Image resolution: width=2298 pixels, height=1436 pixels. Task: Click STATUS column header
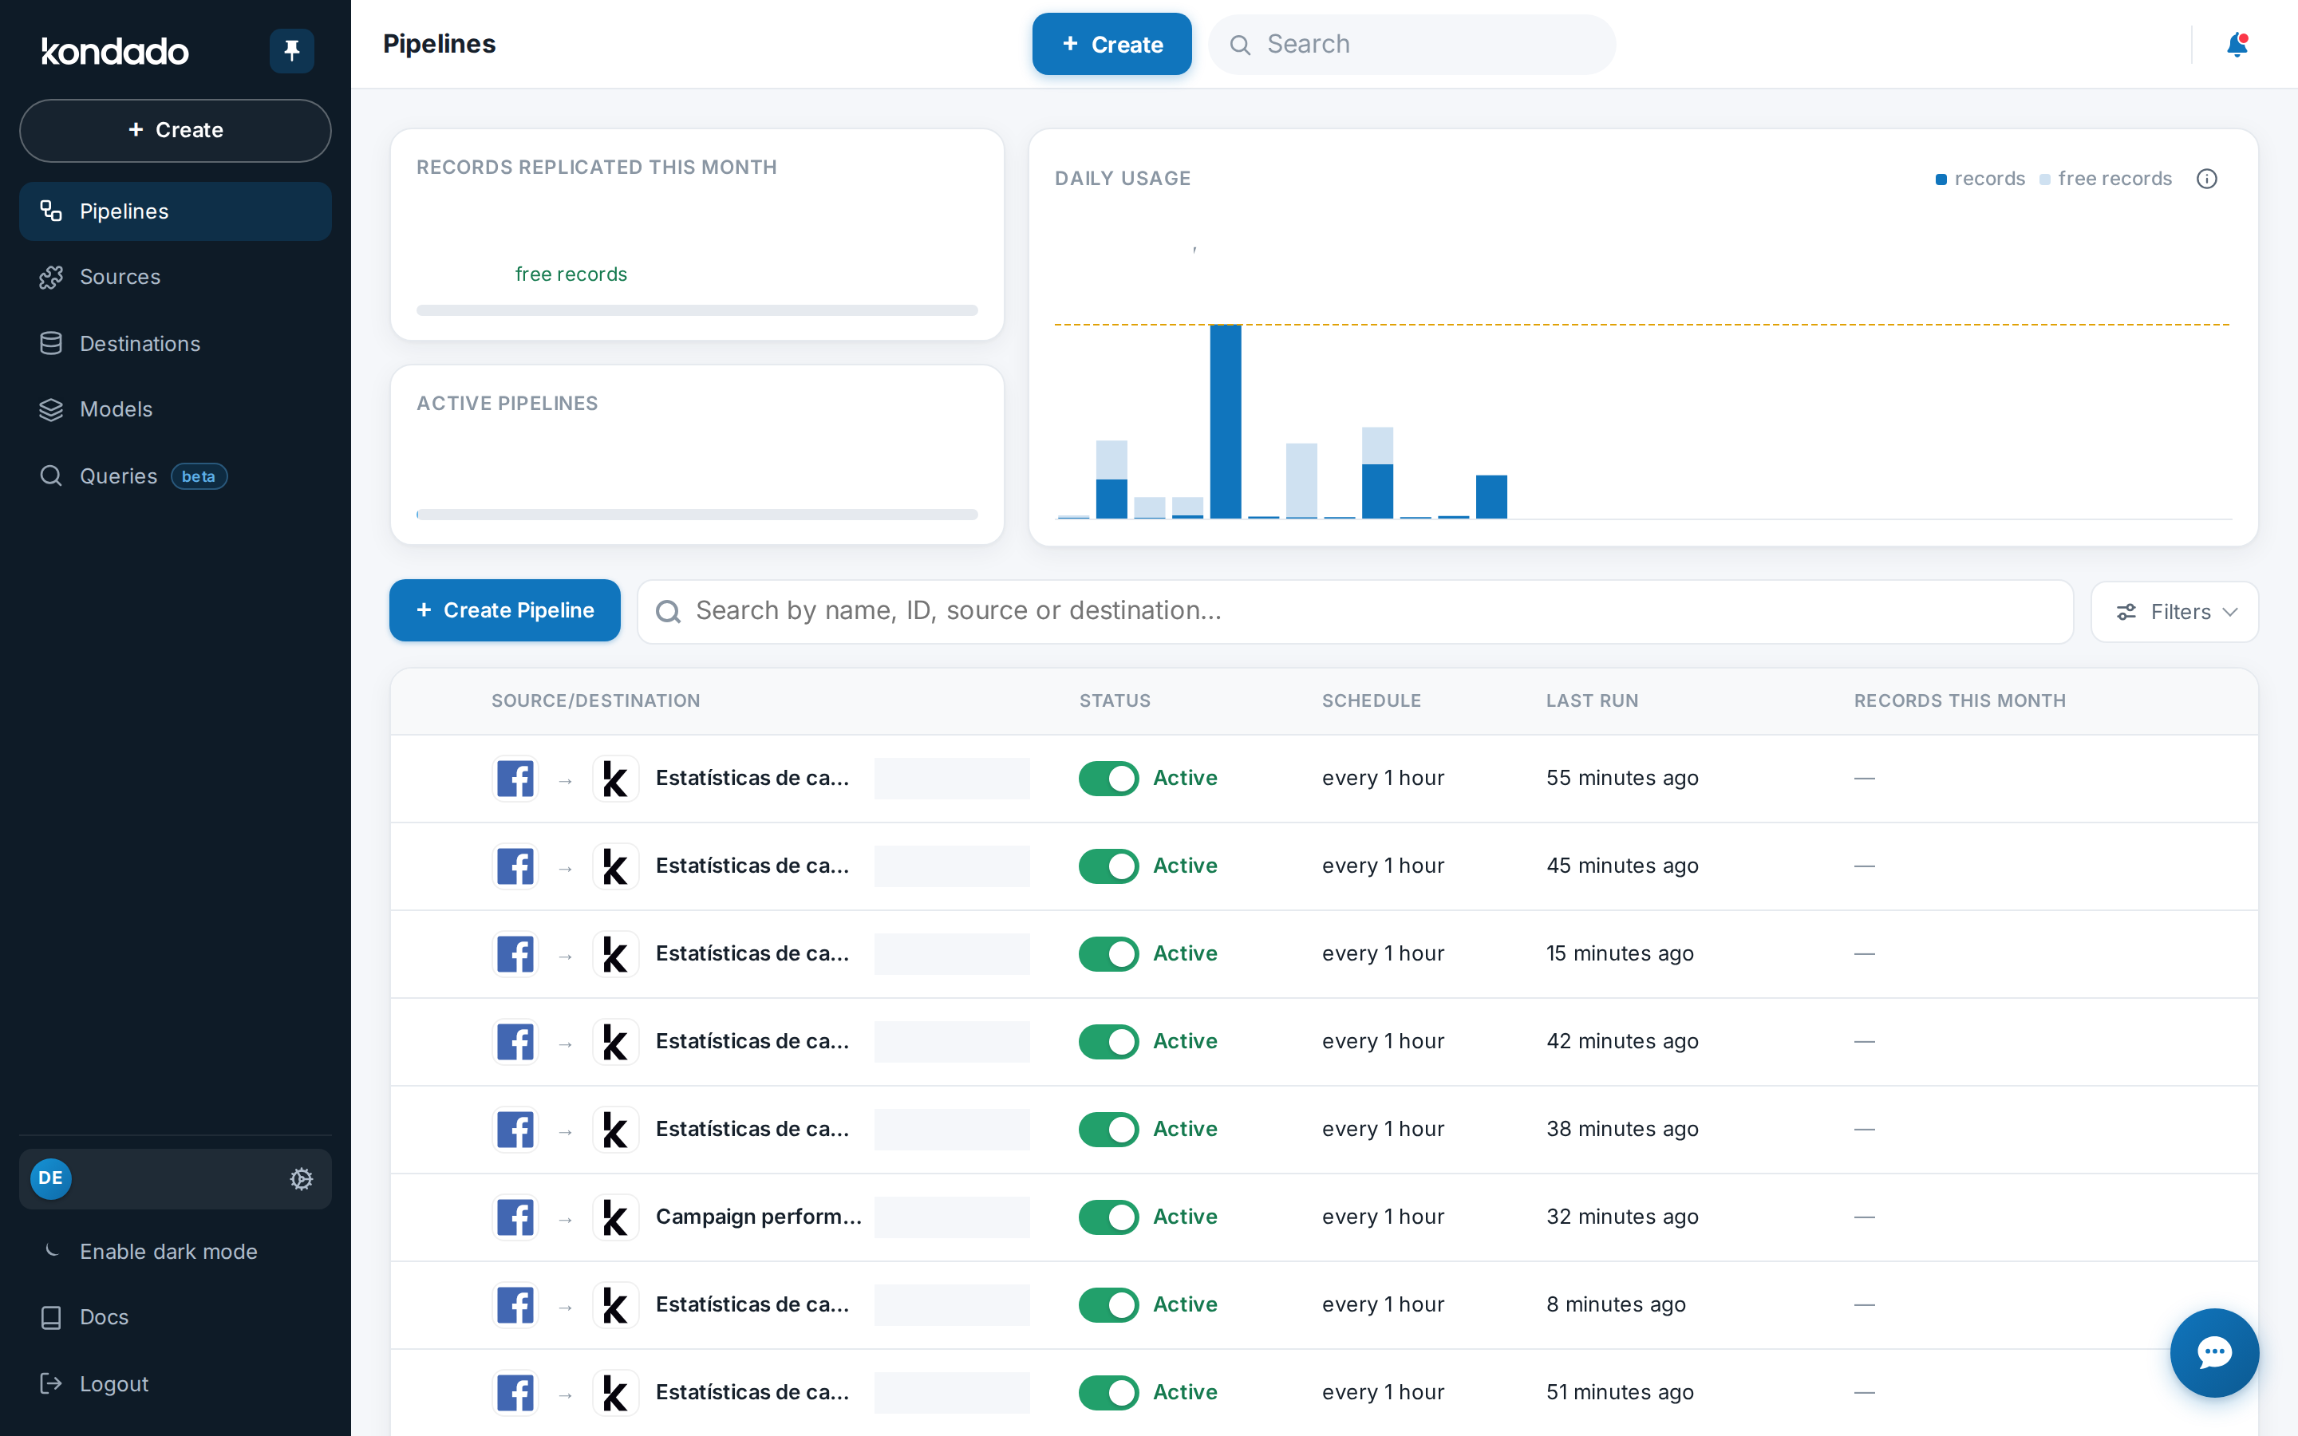[x=1115, y=701]
